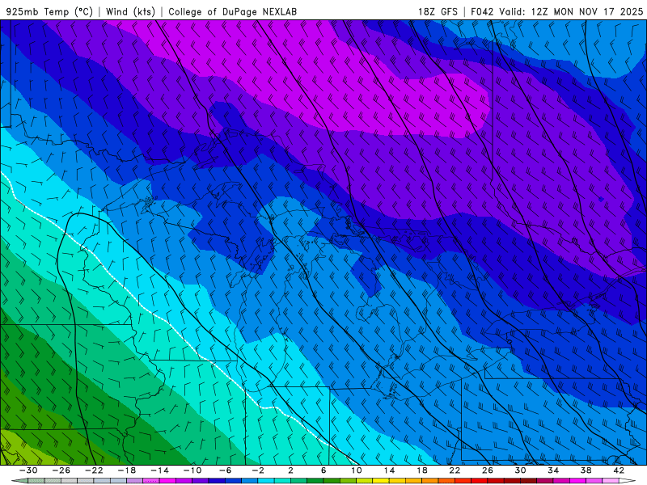Click the "College of DuPage NEXLAB" text
The image size is (647, 485).
coord(233,11)
